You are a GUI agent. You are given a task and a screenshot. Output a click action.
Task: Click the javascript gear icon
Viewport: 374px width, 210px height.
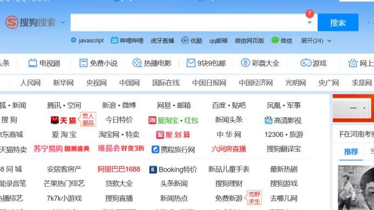click(x=74, y=40)
